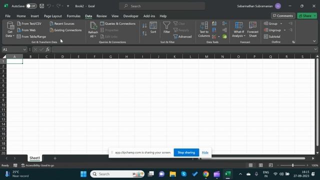Open the Get Data menu
This screenshot has height=180, width=320.
(9, 29)
